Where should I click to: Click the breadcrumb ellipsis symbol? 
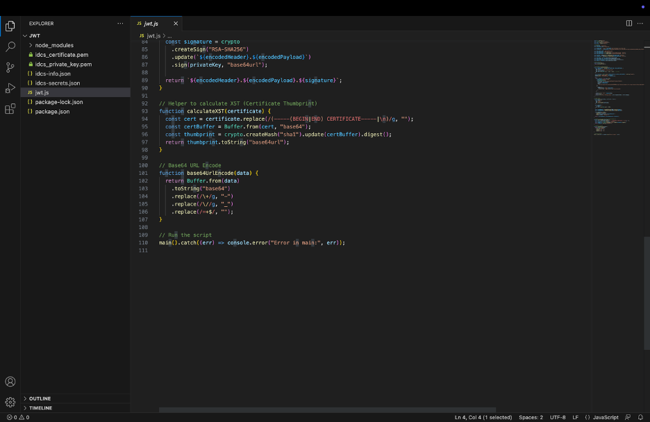[x=169, y=36]
